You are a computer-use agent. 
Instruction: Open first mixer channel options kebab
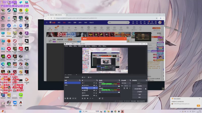(x=100, y=84)
